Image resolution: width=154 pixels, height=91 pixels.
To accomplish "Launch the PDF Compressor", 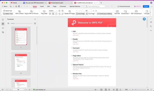I will (136, 12).
